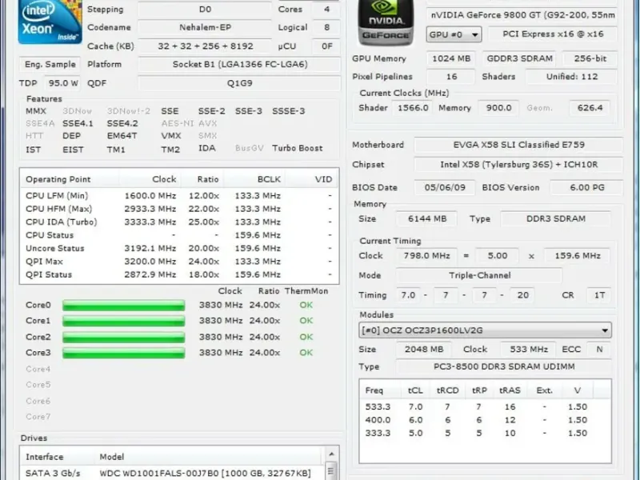Click the memory Clock field 798.0 MHz

(426, 256)
